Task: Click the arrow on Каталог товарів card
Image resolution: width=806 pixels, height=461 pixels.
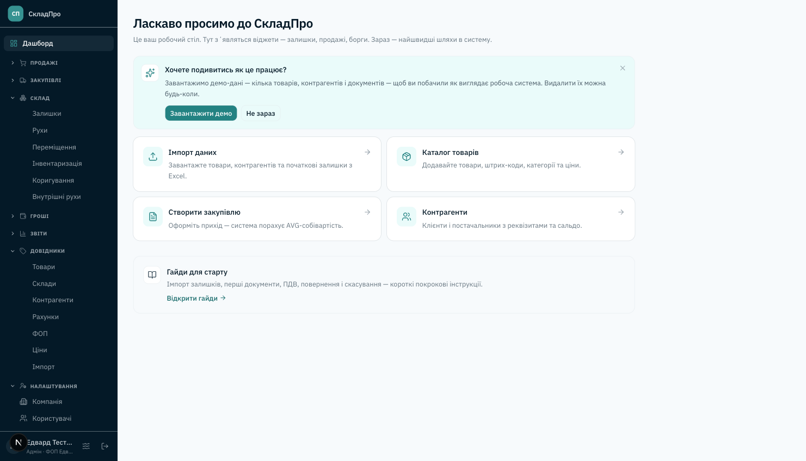Action: pyautogui.click(x=621, y=152)
